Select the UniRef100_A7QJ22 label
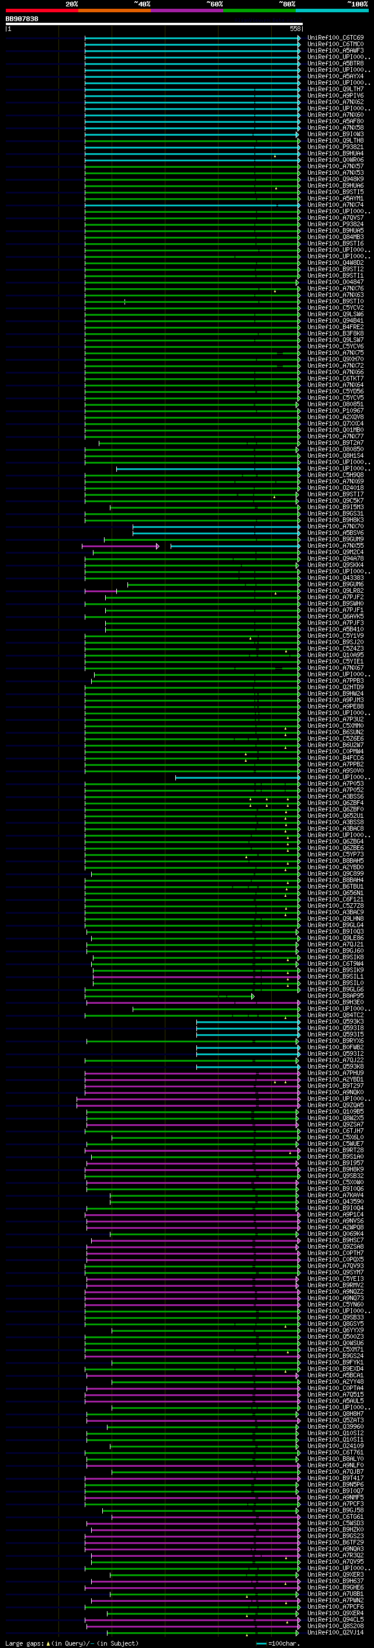This screenshot has width=374, height=1648. 335,1060
